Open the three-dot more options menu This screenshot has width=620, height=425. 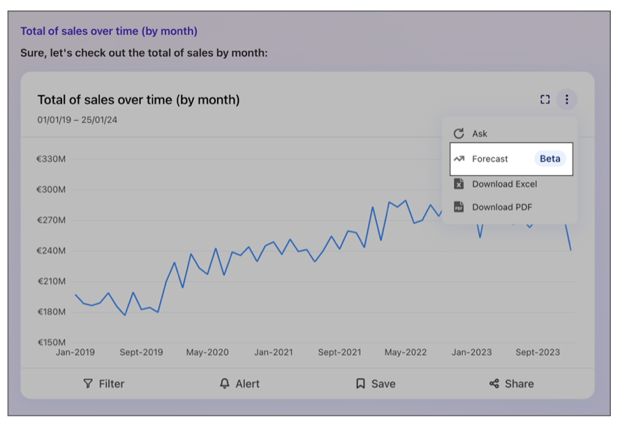(x=566, y=100)
